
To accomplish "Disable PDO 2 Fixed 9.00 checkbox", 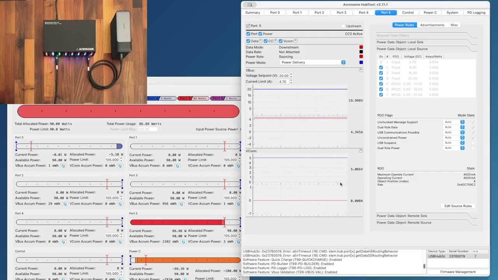I will tap(381, 67).
